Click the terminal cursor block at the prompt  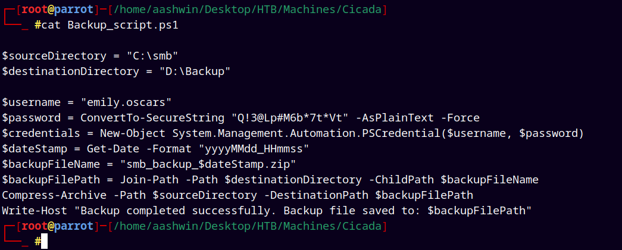click(x=44, y=241)
